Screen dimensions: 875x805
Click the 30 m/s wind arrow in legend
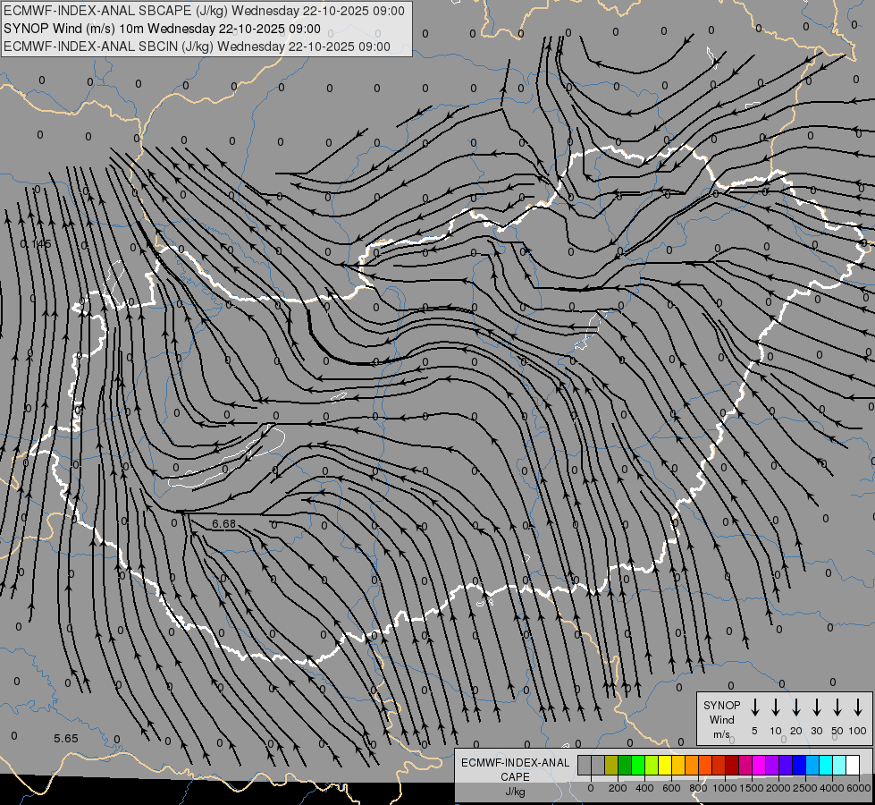click(x=816, y=708)
